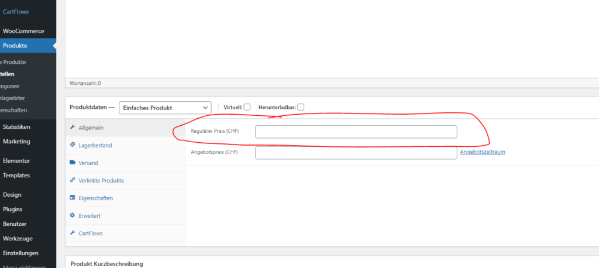Focus the Angebotspreis (CHF) input field
This screenshot has width=599, height=268.
click(x=356, y=153)
